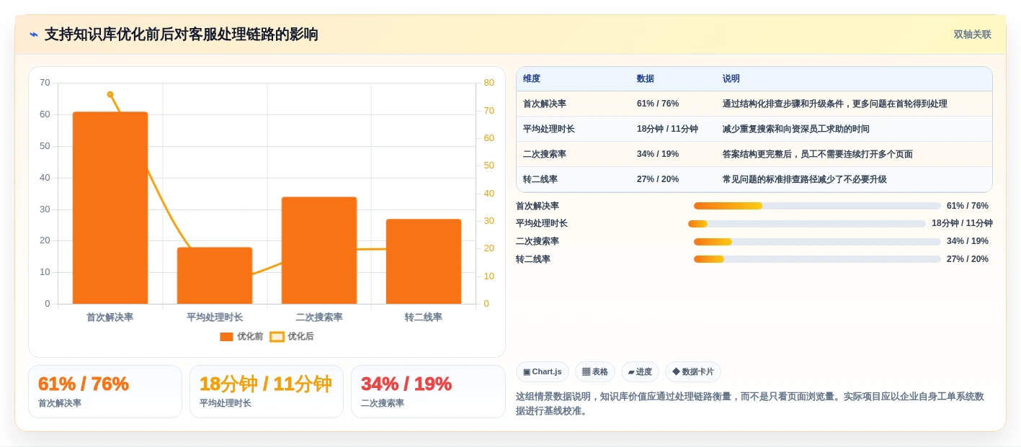Click the 转二线率 x-axis label on chart

click(x=424, y=317)
